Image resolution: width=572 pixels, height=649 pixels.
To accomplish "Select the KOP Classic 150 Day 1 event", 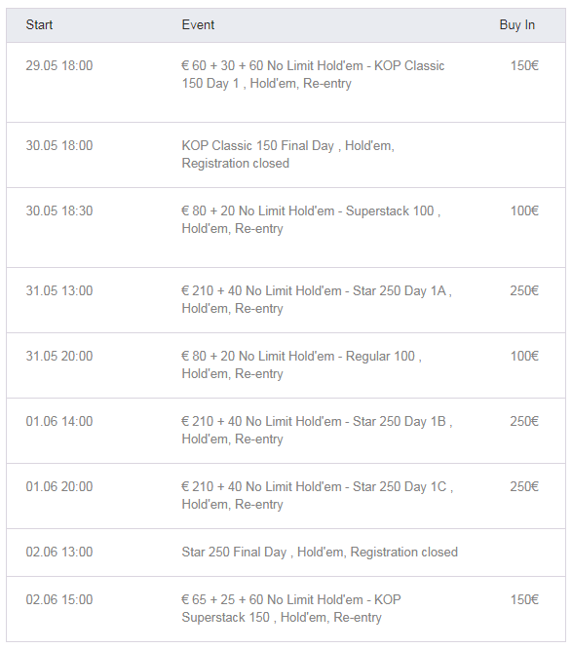I will click(313, 74).
